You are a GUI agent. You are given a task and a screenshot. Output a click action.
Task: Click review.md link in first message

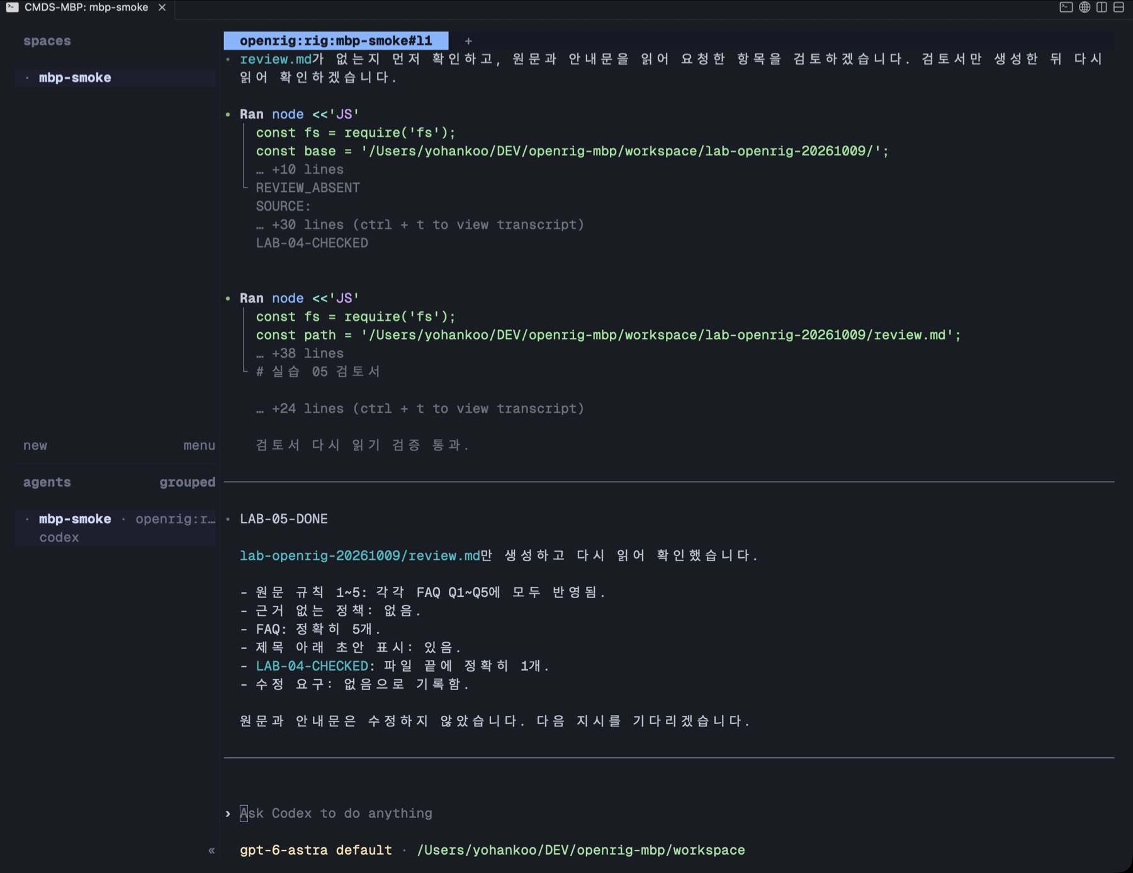tap(275, 59)
